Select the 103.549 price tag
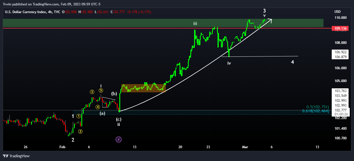Viewport: 354px width, 161px height. tap(340, 96)
